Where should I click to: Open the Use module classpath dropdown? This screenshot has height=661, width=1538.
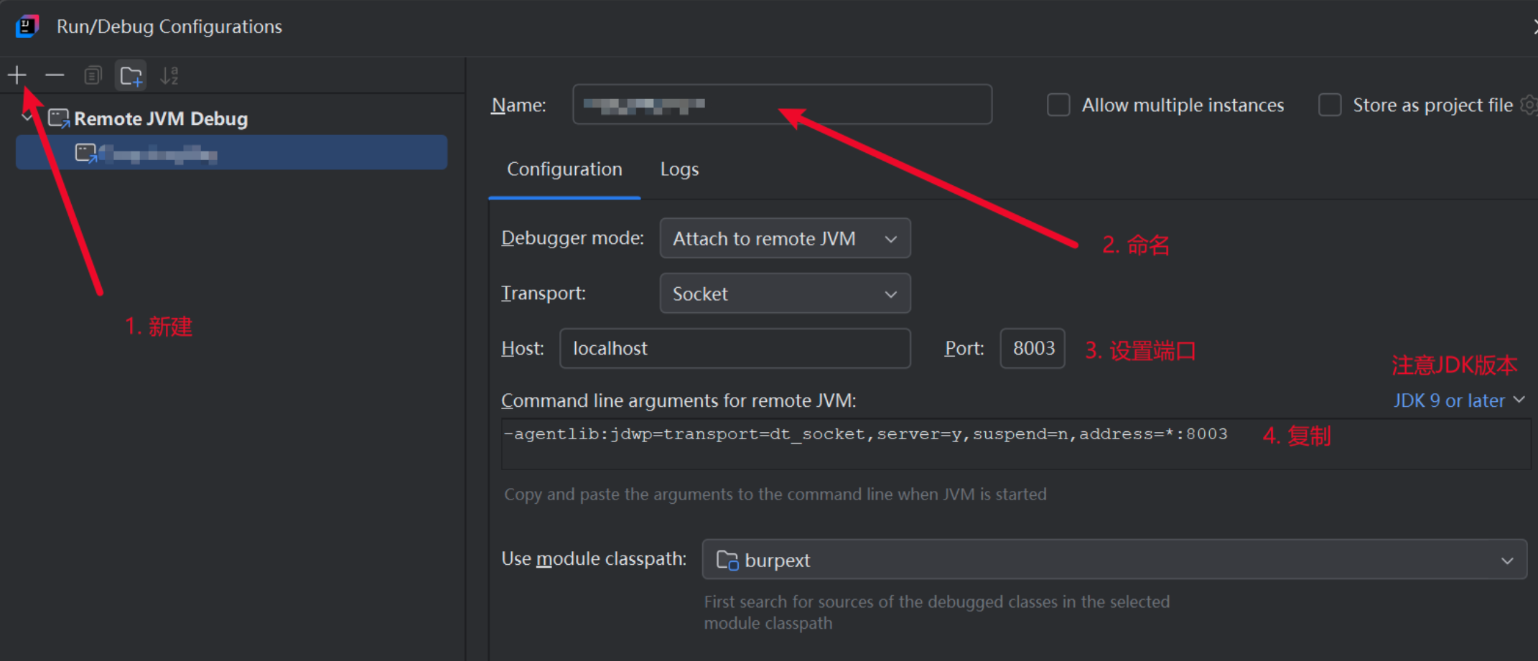click(x=1114, y=559)
